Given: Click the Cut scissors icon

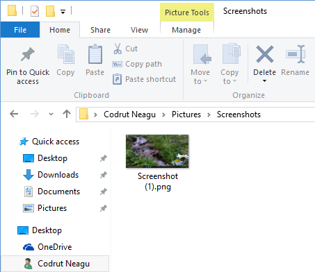Looking at the screenshot, I should click(118, 49).
